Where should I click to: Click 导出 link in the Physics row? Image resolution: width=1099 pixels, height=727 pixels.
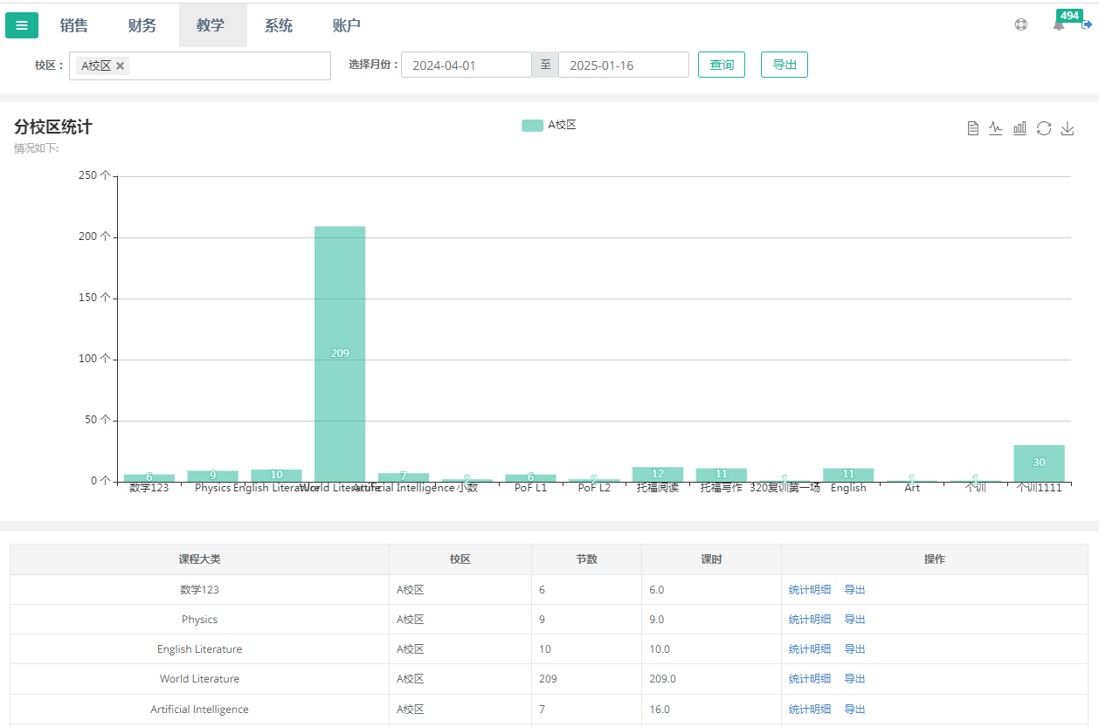coord(854,620)
